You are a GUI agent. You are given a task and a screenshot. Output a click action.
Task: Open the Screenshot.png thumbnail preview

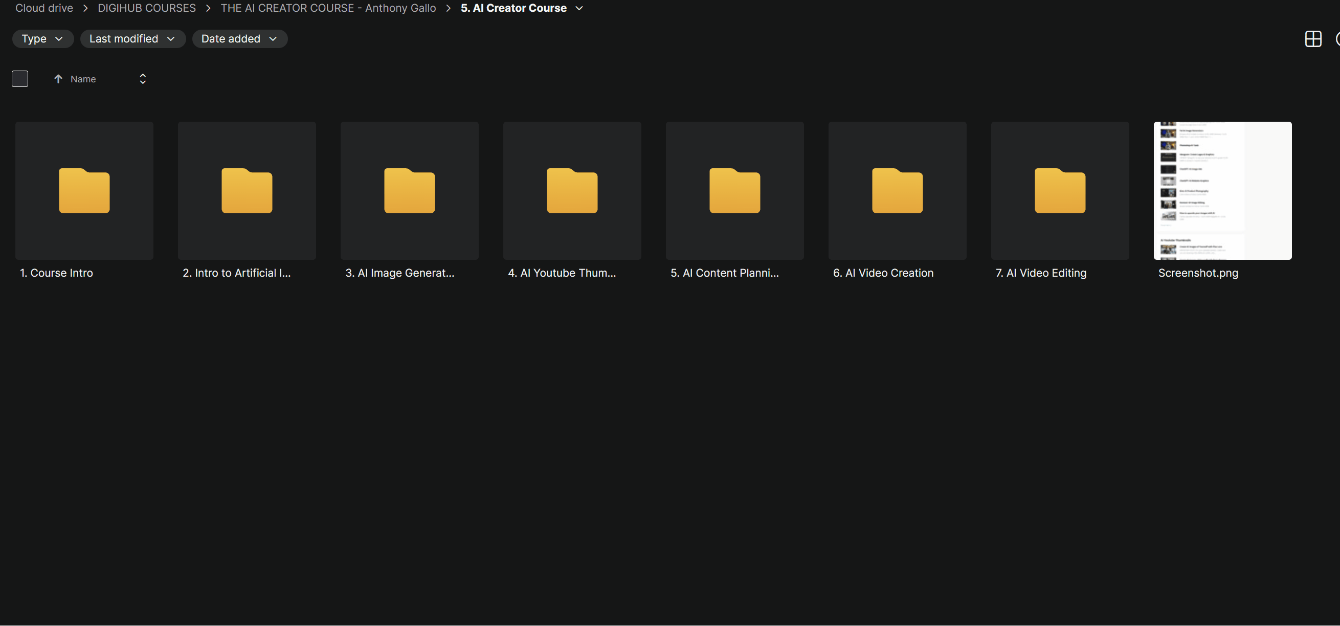point(1222,190)
